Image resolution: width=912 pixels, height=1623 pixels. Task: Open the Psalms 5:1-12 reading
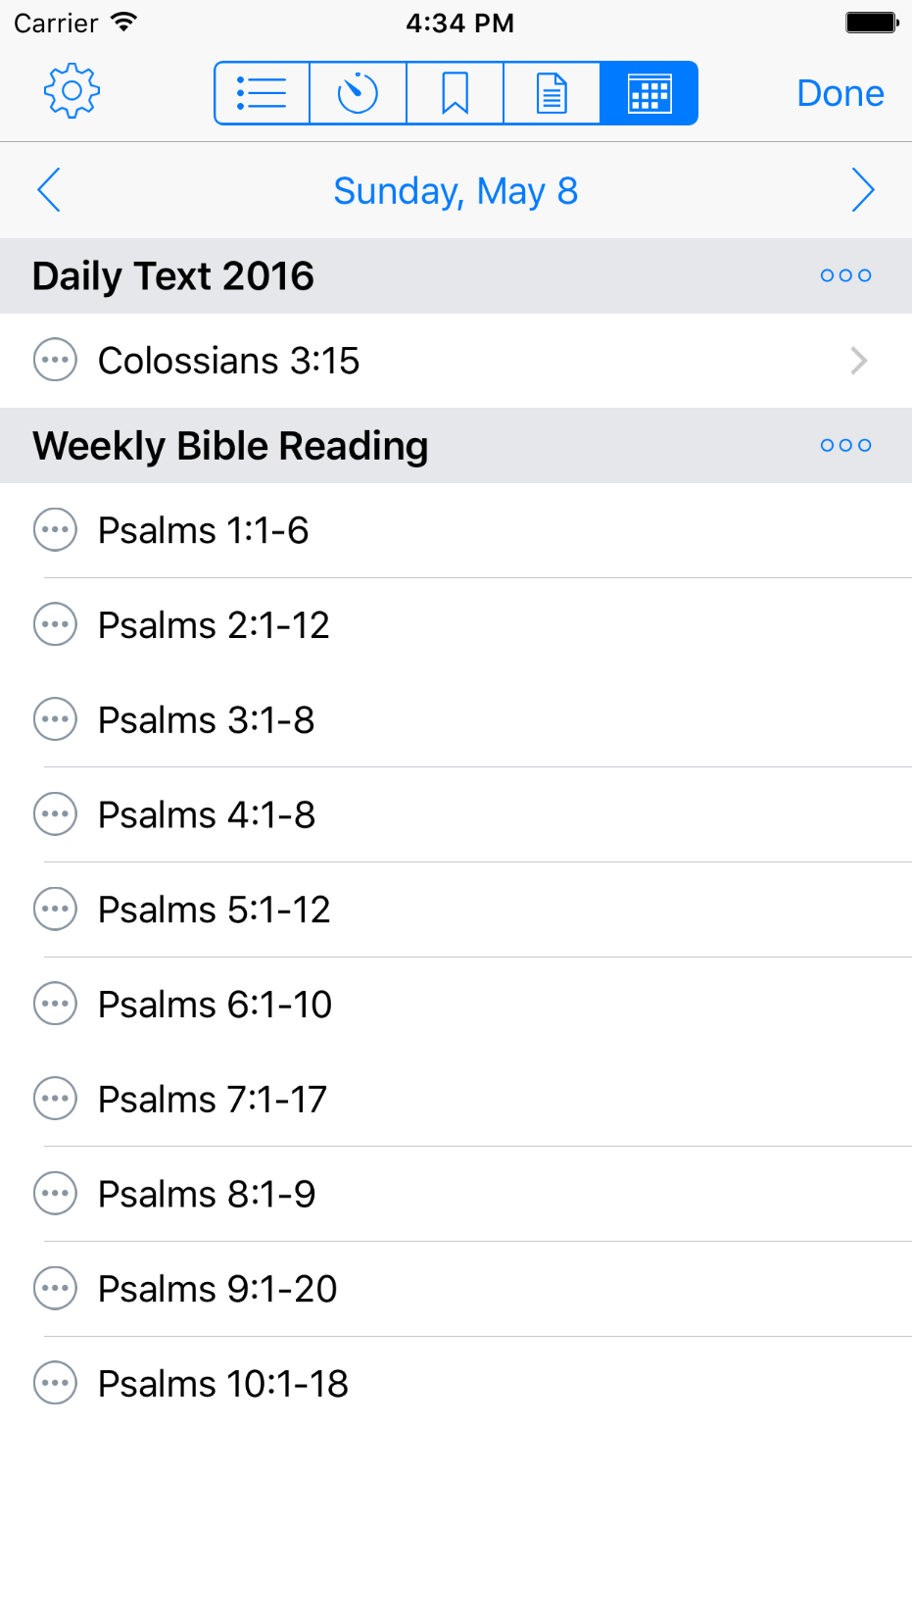215,910
